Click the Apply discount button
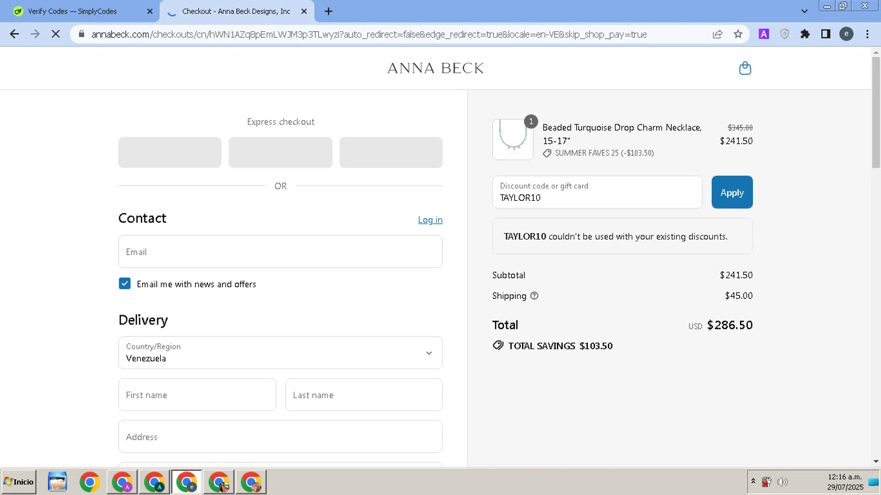Image resolution: width=881 pixels, height=495 pixels. 732,192
